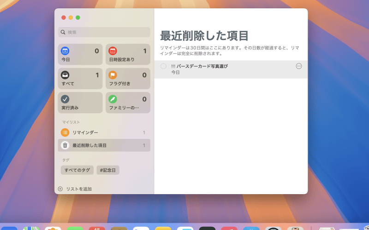Filter by すべてのタグ button

77,170
